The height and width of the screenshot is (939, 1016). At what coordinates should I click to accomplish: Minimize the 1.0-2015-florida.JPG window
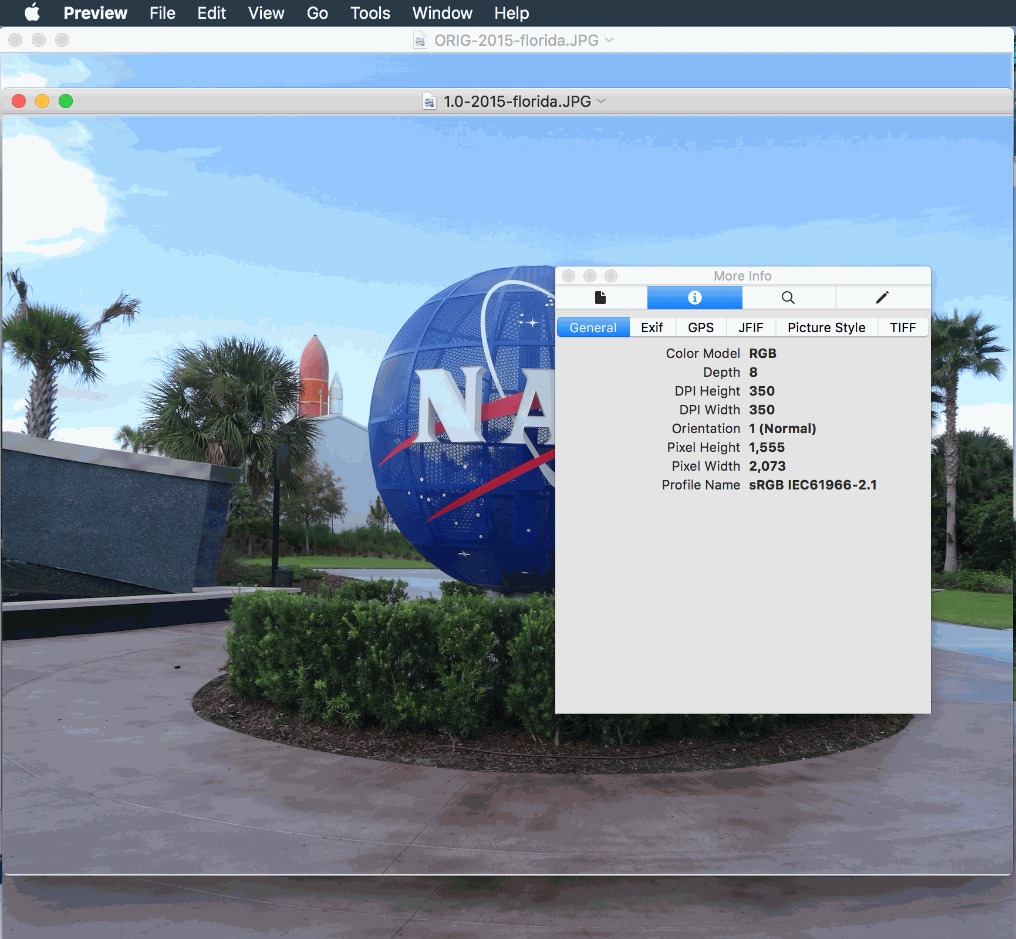tap(42, 101)
